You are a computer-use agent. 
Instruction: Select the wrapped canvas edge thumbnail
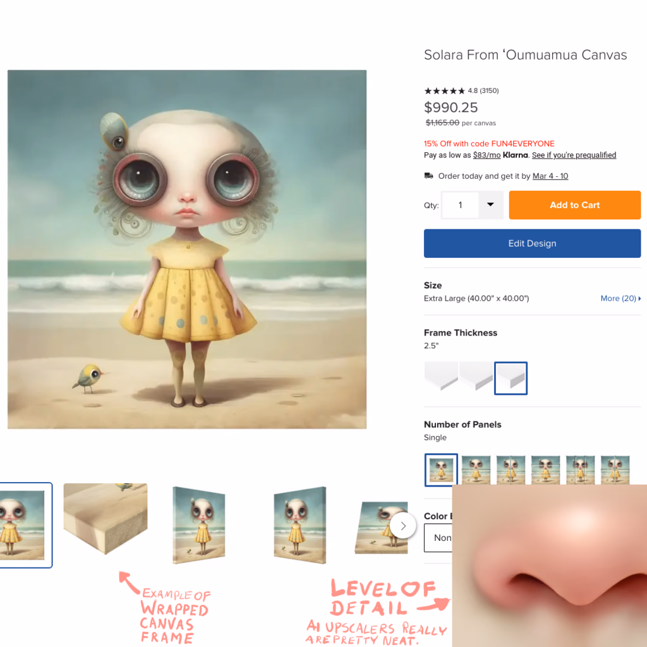[106, 519]
